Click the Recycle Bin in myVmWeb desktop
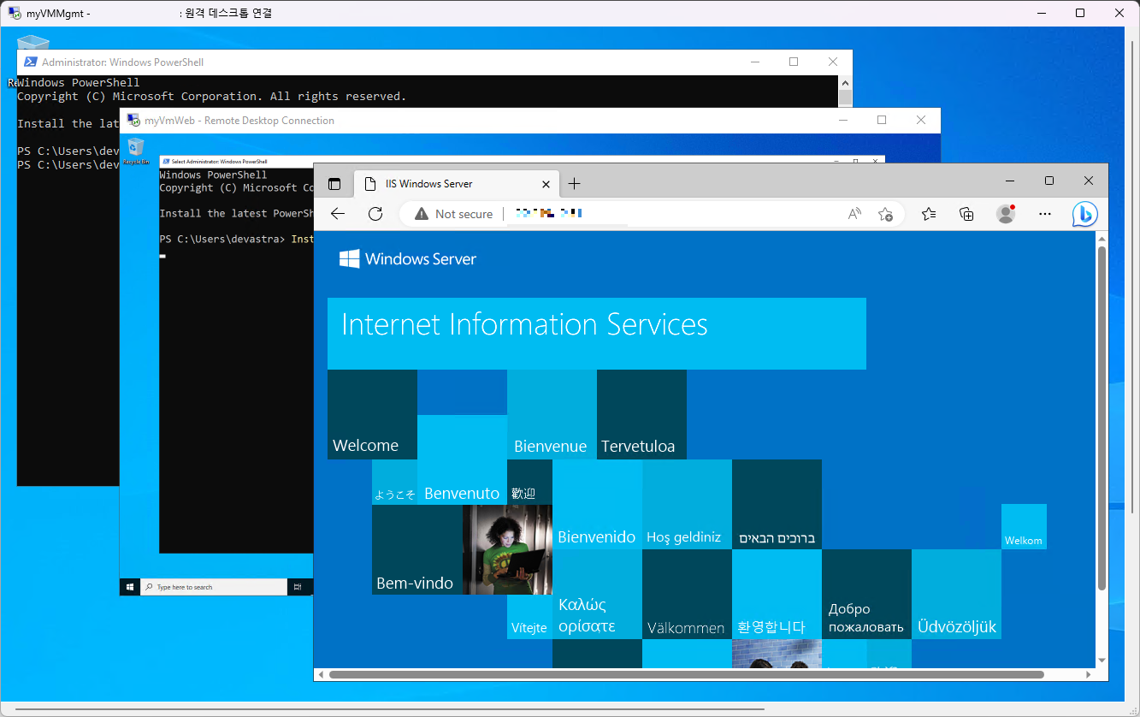Screen dimensions: 1140x717 pos(136,151)
